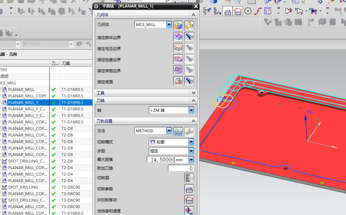
Task: Click the red circle point toolbar icon
Action: coord(248,11)
